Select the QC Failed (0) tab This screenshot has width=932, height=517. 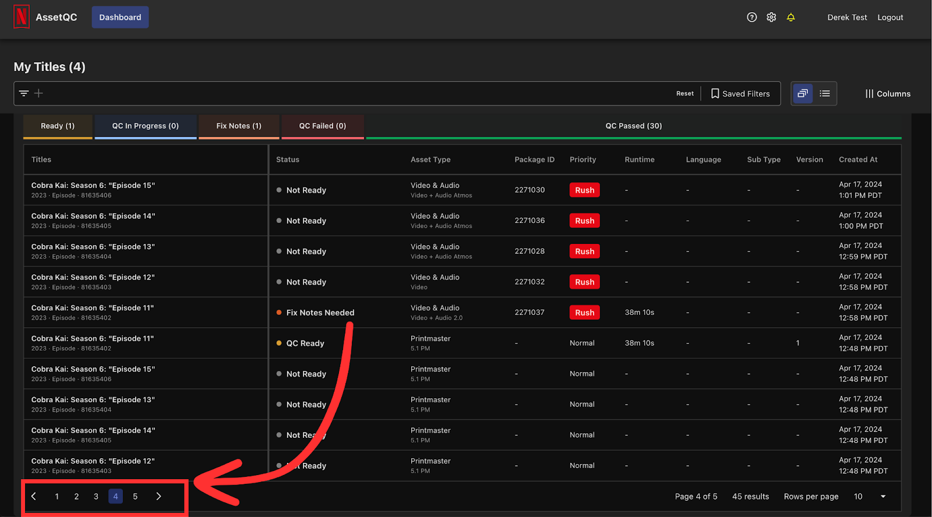[323, 126]
